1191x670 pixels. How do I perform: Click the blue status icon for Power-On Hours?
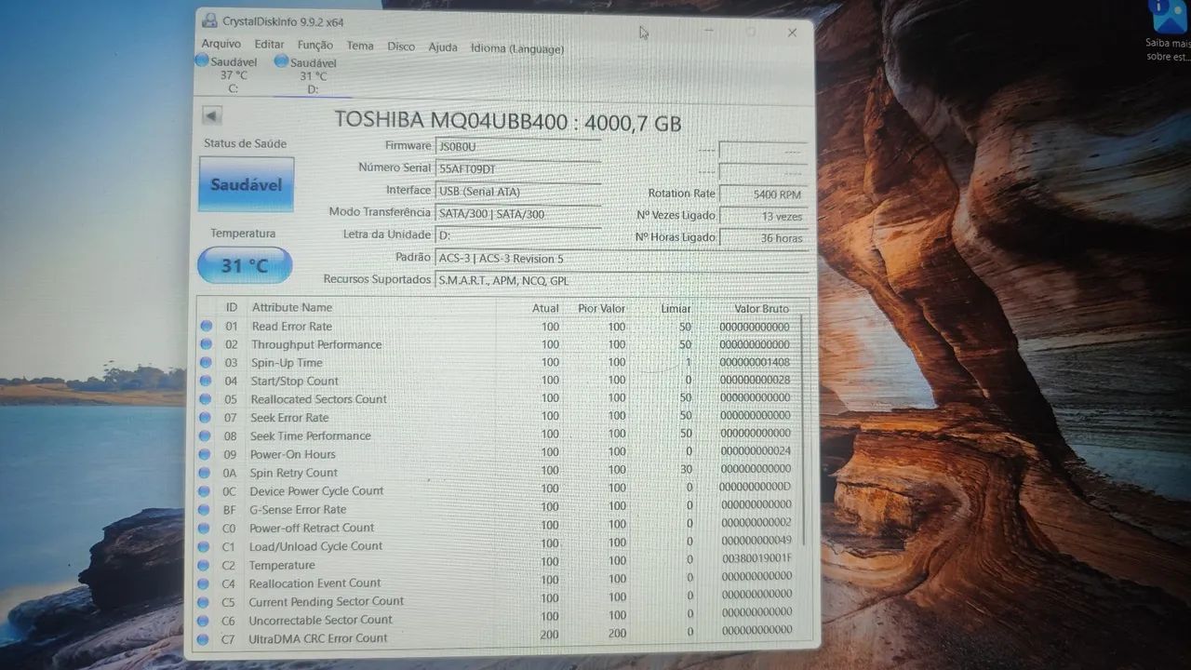tap(205, 454)
